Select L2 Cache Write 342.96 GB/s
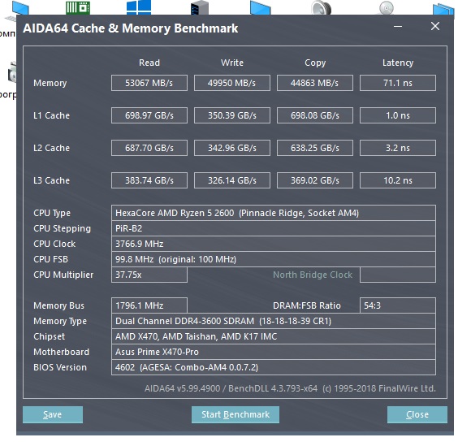The height and width of the screenshot is (446, 471). (232, 148)
